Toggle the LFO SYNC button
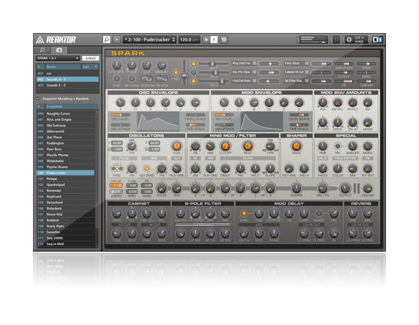This screenshot has width=419, height=325. tap(117, 79)
